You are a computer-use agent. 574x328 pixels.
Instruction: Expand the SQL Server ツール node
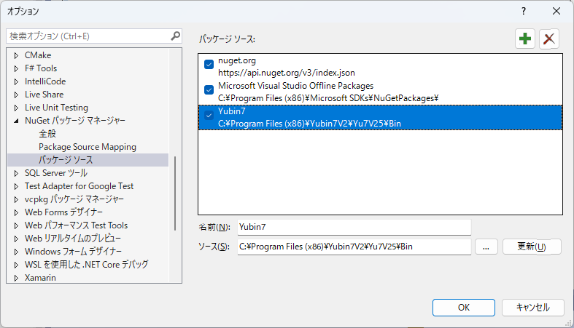16,173
